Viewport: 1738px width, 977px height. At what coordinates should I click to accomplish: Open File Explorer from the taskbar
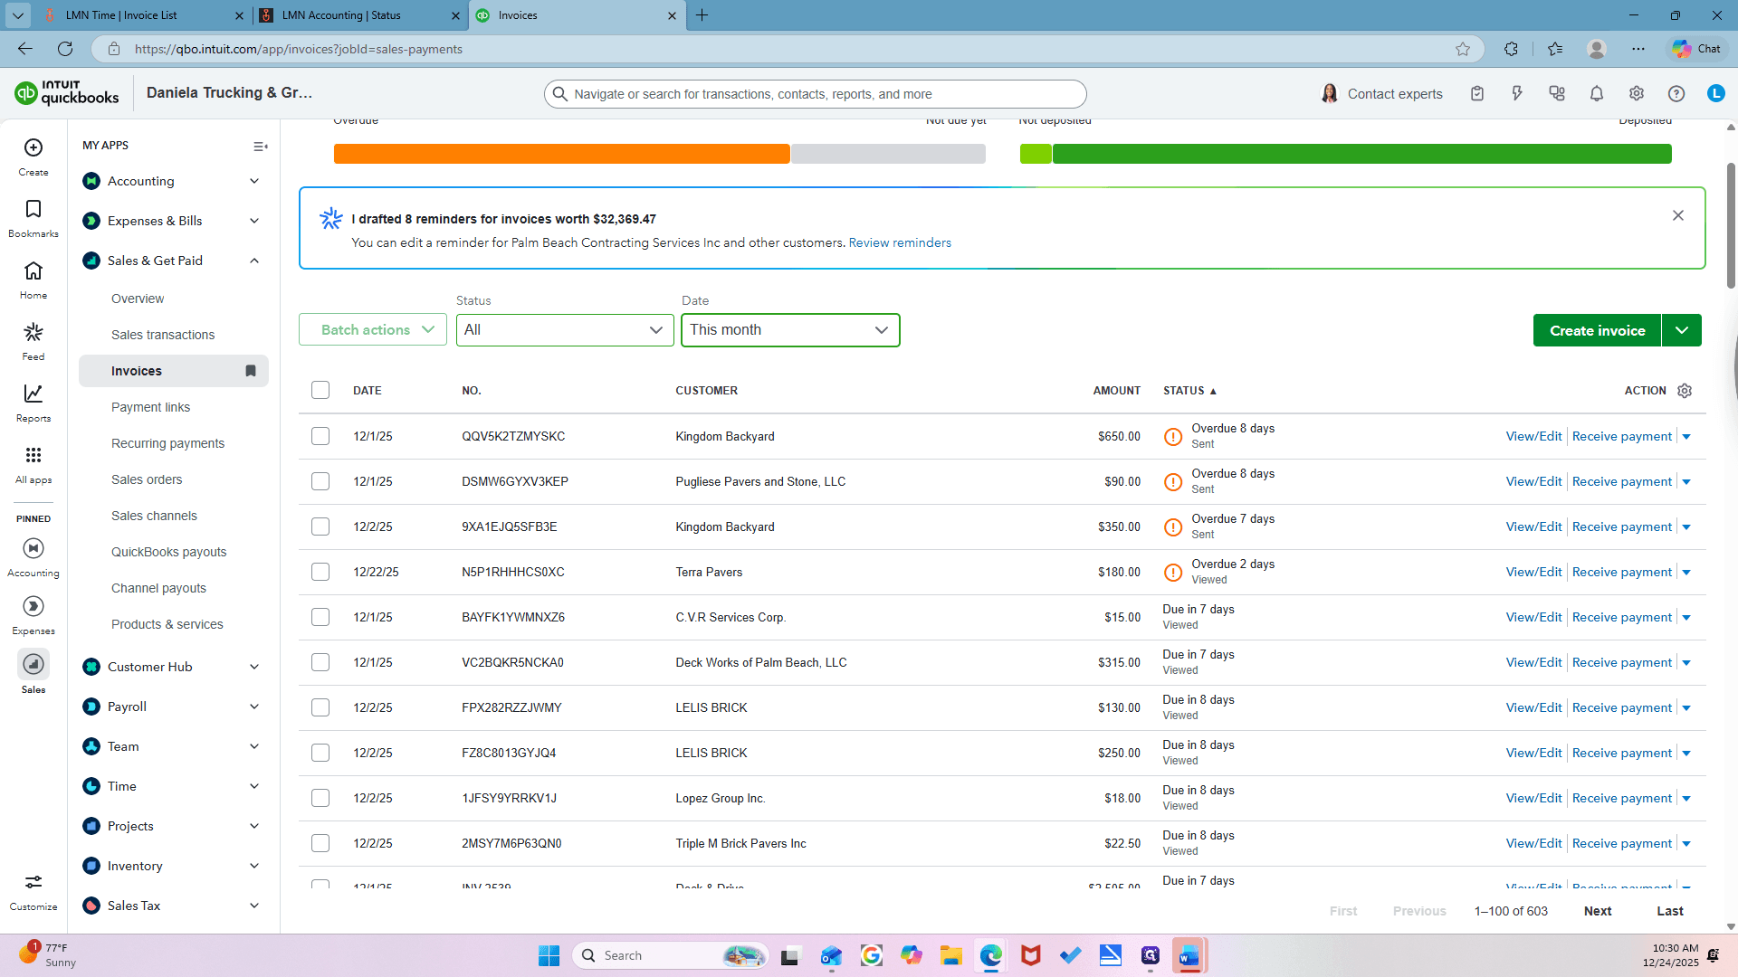951,955
